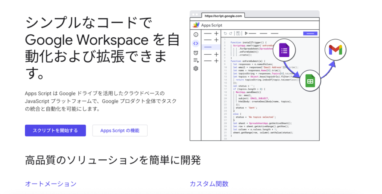Click the Overview info icon in sidebar

click(195, 34)
